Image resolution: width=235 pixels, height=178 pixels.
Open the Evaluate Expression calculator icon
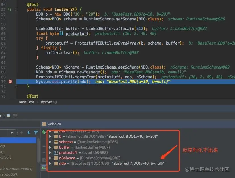point(9,116)
